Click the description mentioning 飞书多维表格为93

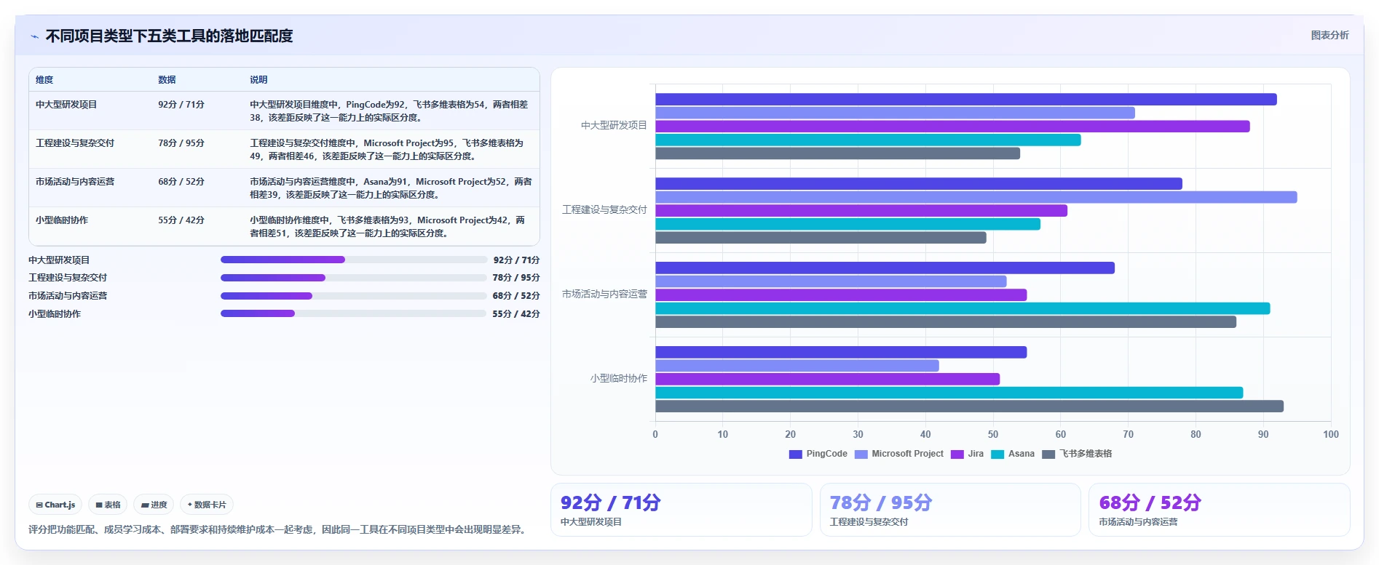pyautogui.click(x=388, y=227)
